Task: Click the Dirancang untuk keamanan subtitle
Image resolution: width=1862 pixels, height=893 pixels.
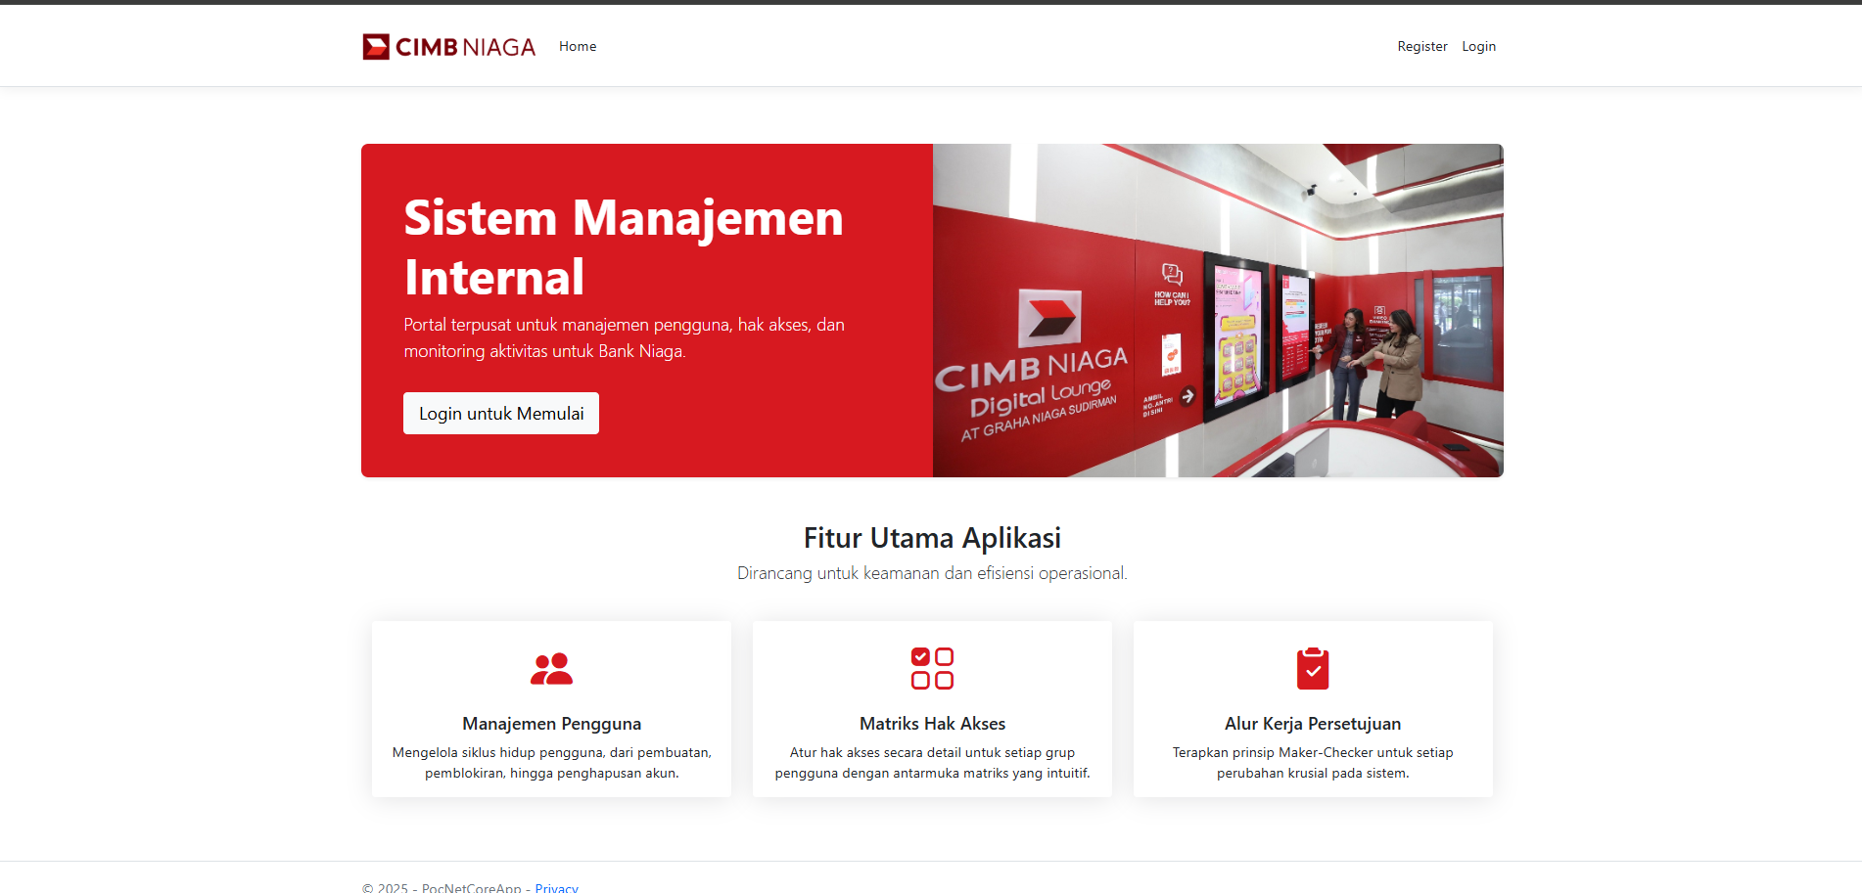Action: coord(932,573)
